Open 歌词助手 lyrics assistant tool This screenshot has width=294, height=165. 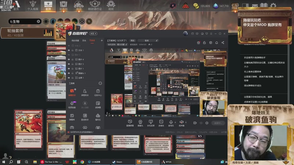85,117
